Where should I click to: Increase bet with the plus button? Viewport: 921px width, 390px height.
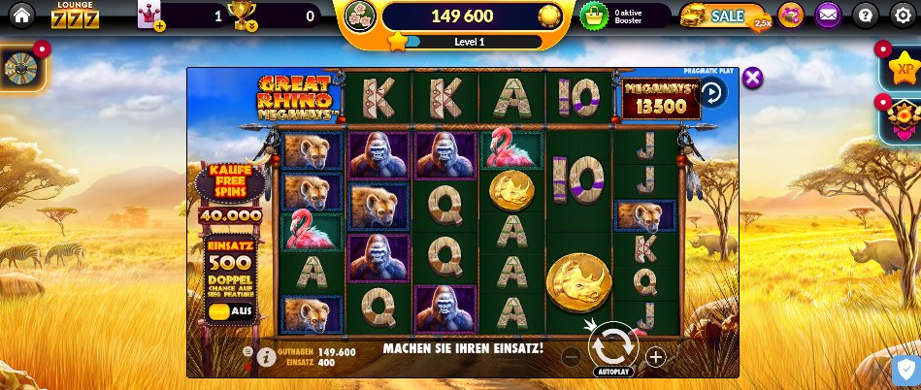tap(655, 356)
